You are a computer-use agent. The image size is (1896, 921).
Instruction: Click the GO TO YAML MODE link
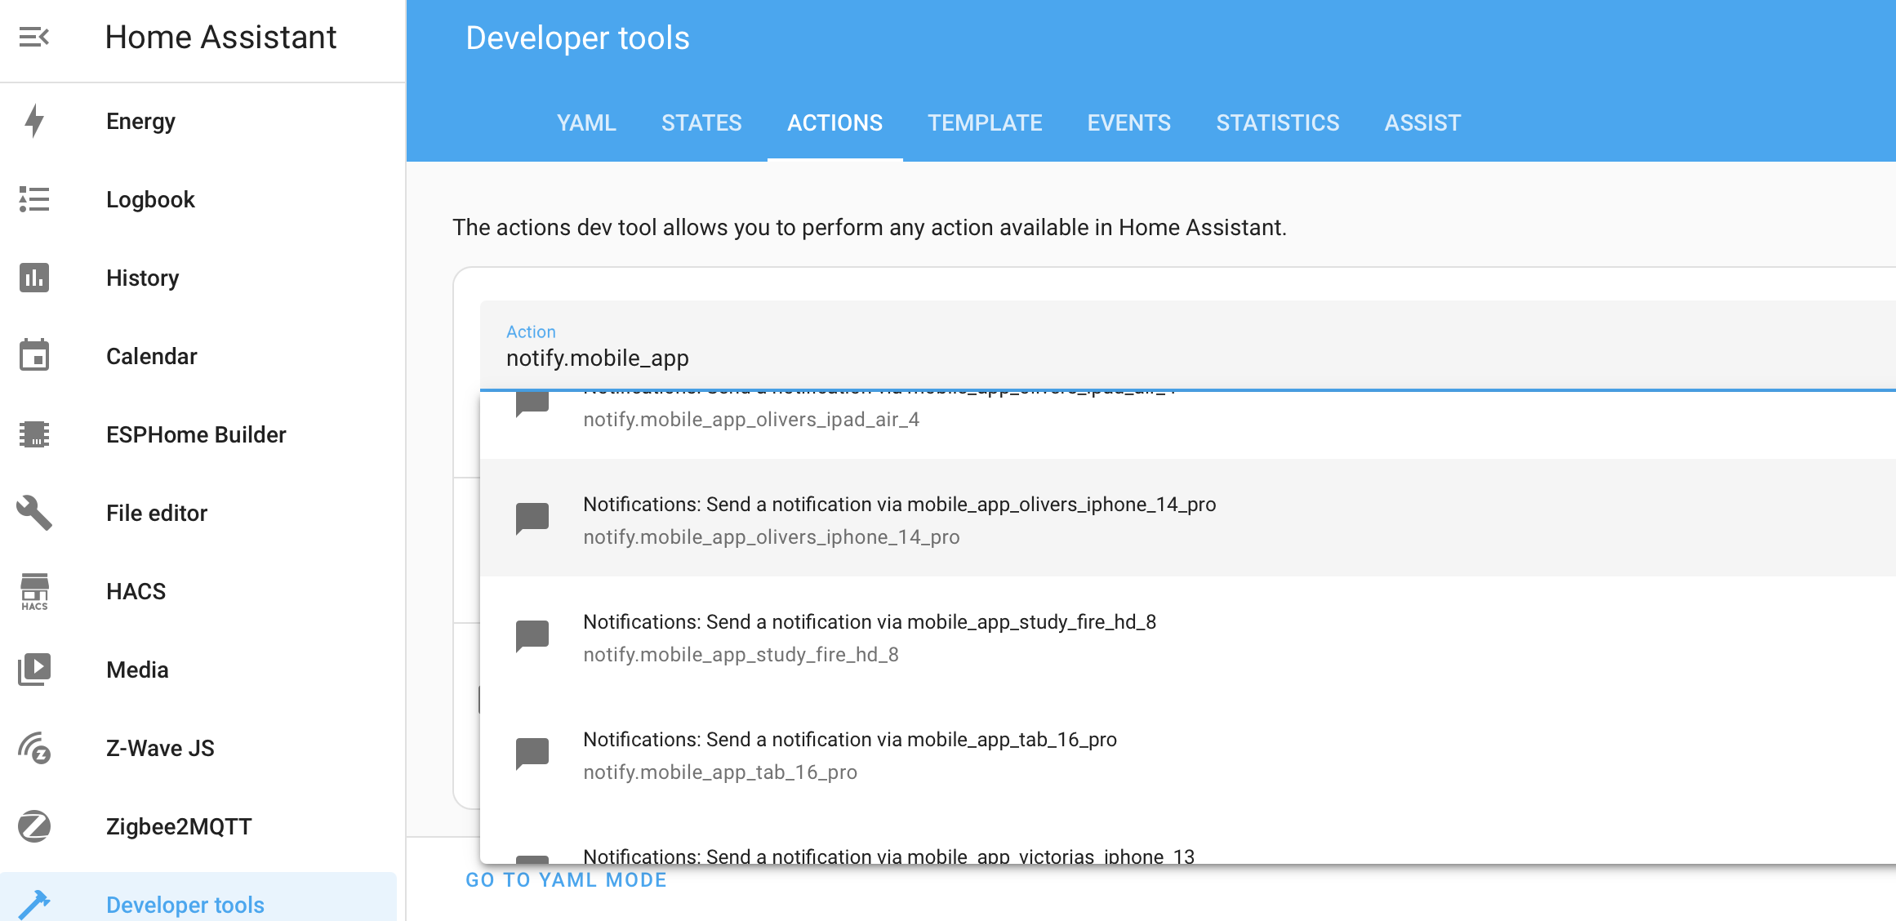pyautogui.click(x=565, y=879)
